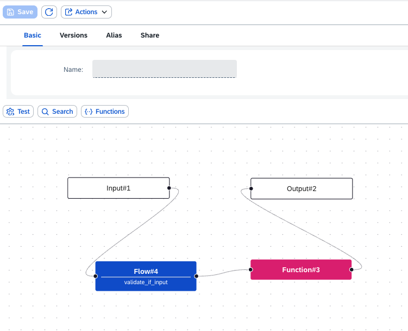The image size is (408, 331).
Task: Open the Actions dropdown
Action: tap(86, 12)
